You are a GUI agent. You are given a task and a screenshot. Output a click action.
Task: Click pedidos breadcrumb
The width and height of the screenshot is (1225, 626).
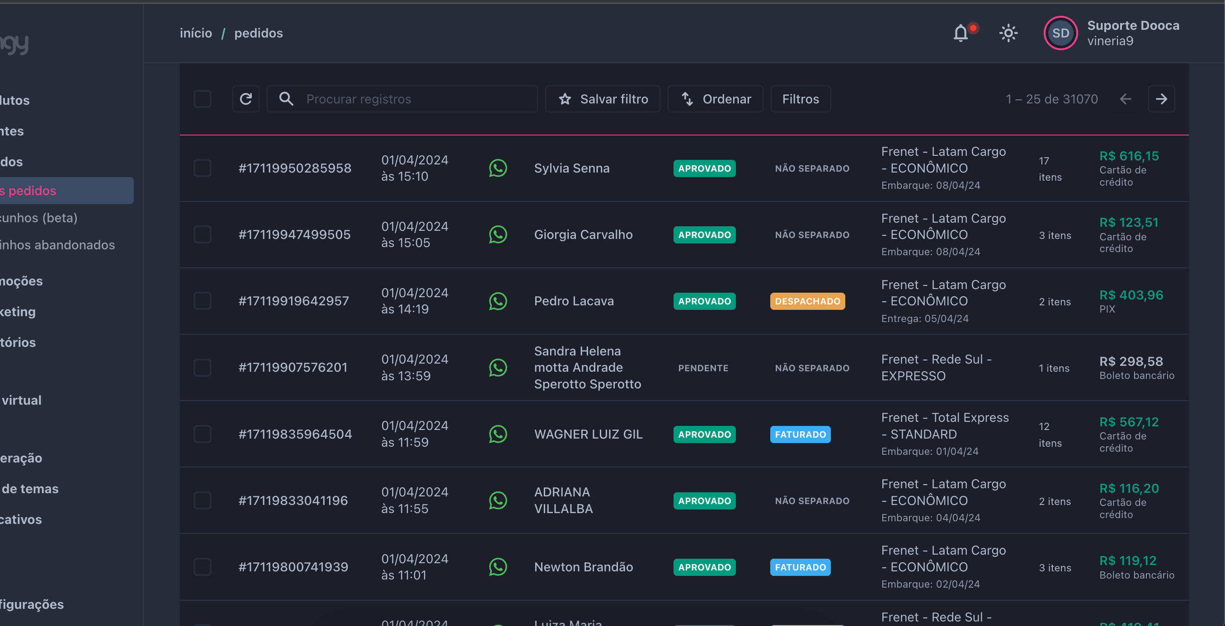click(x=259, y=33)
